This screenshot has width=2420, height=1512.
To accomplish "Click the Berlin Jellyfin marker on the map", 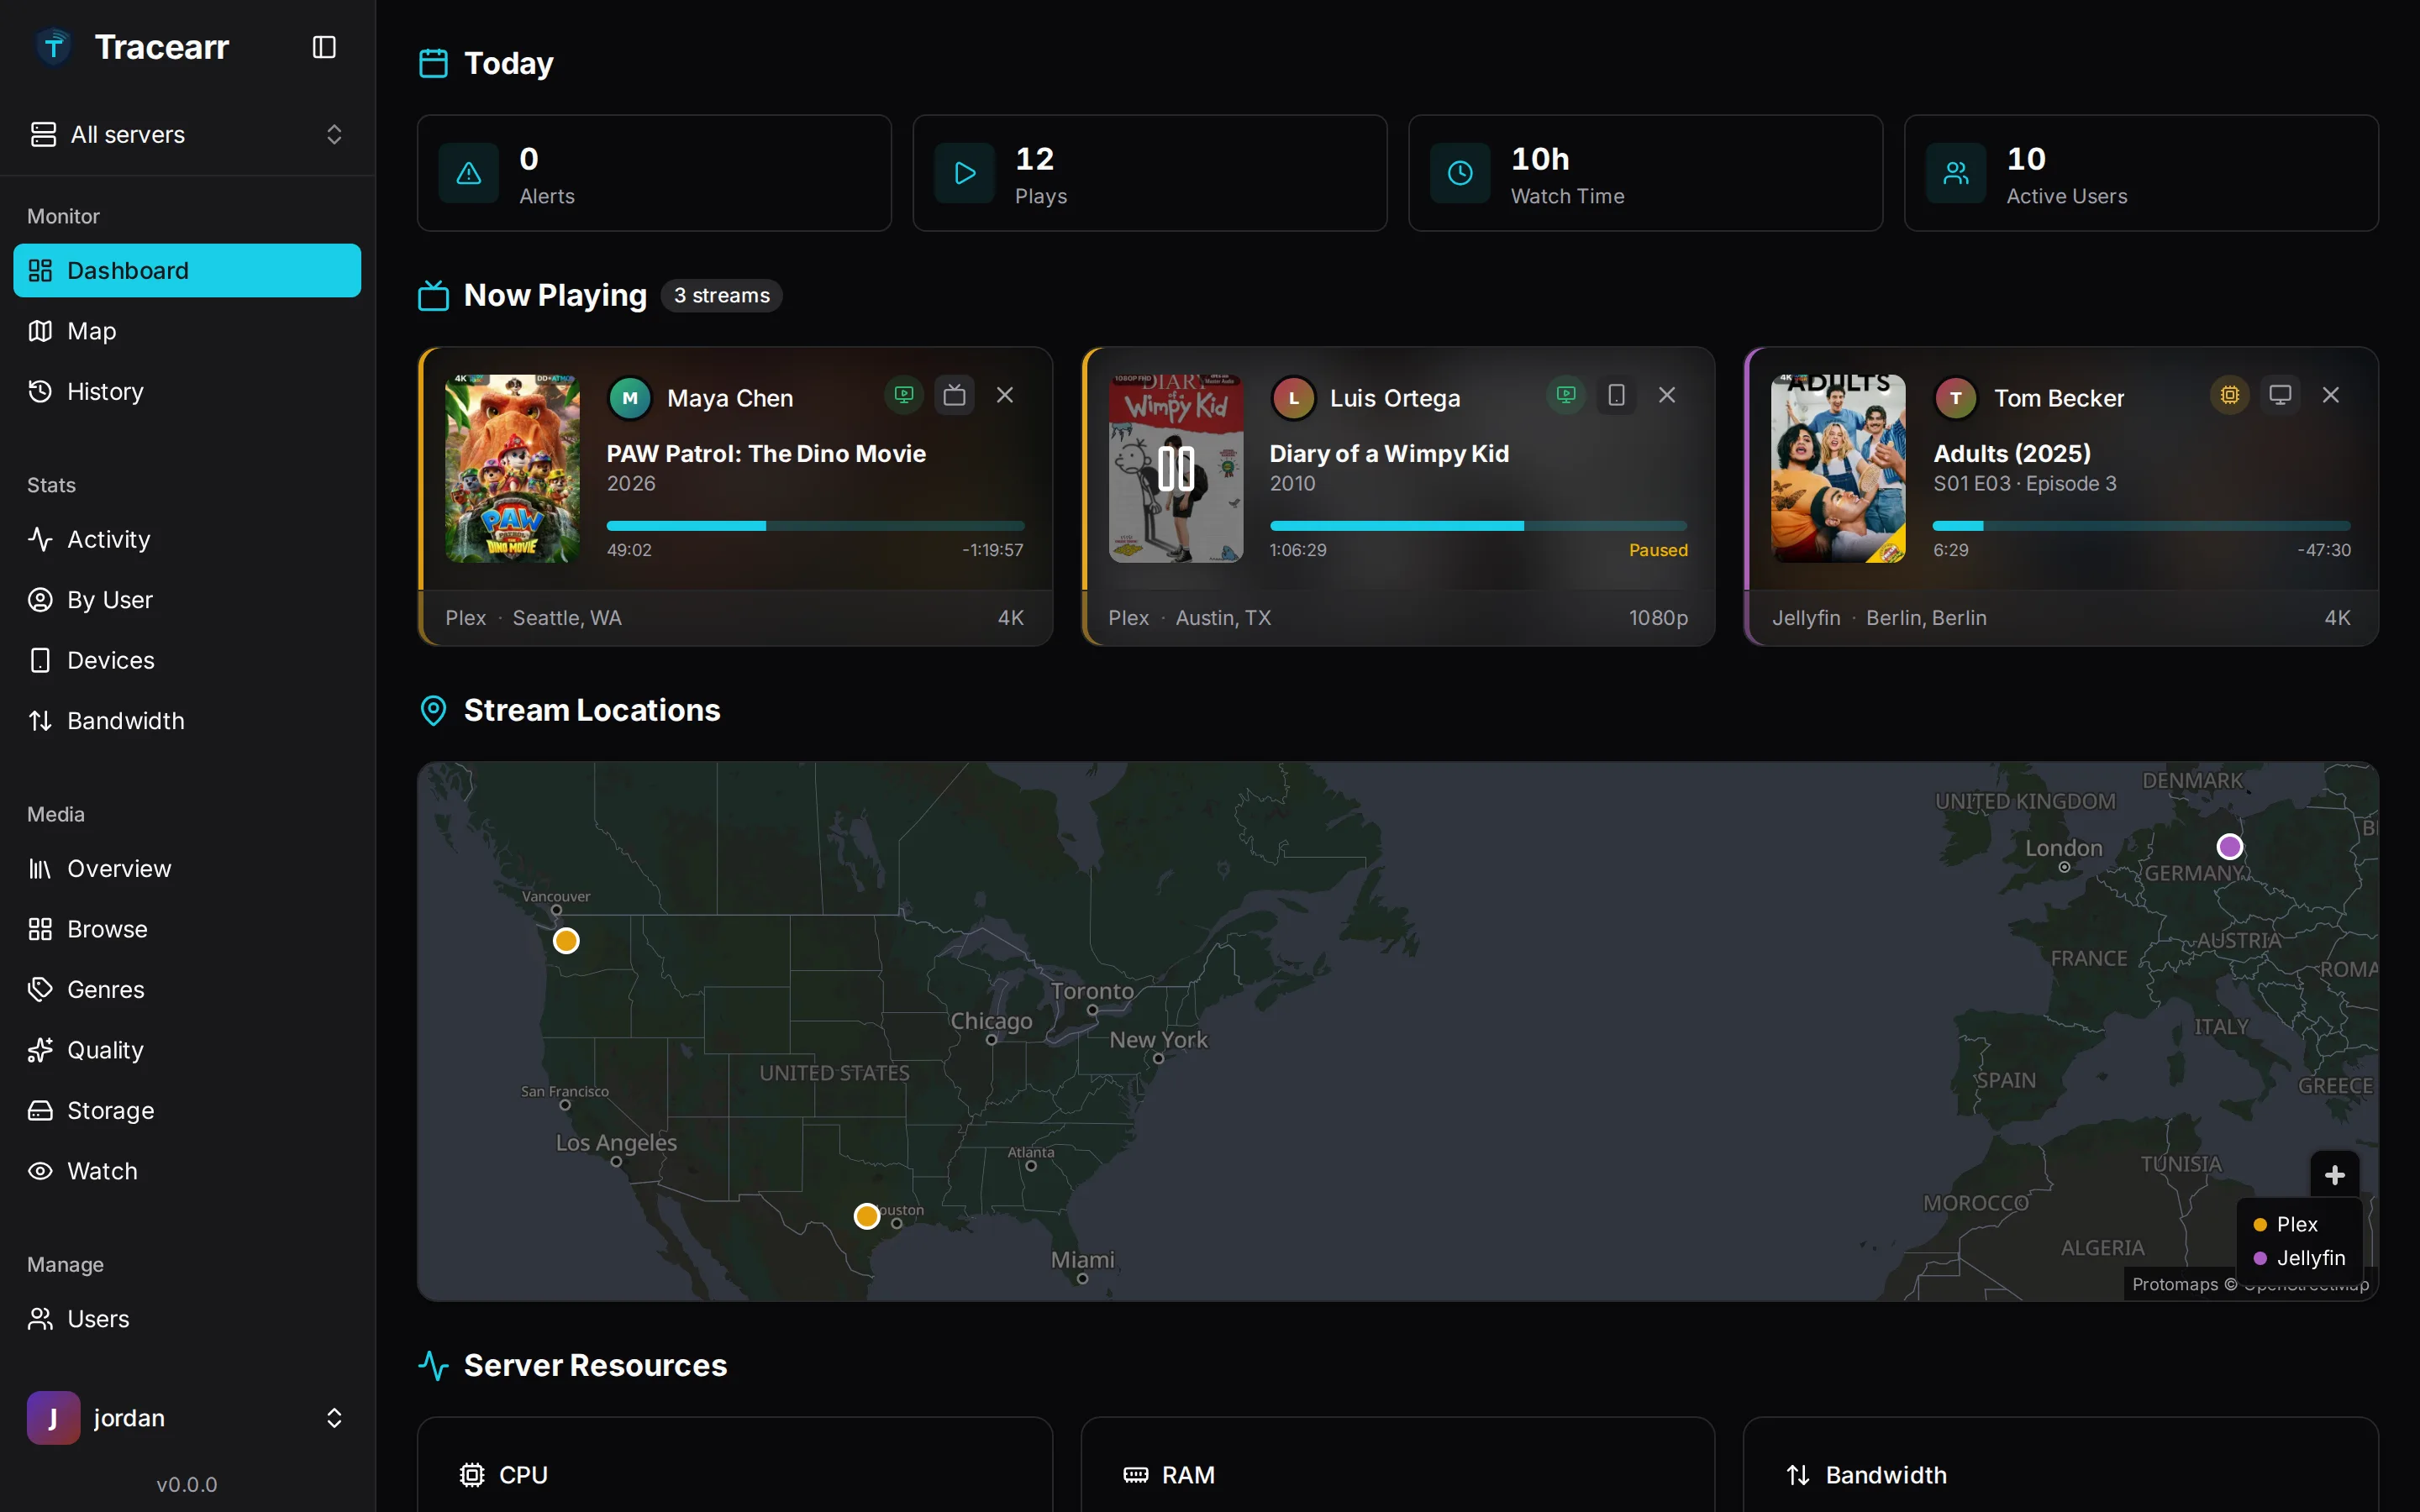I will [2230, 847].
